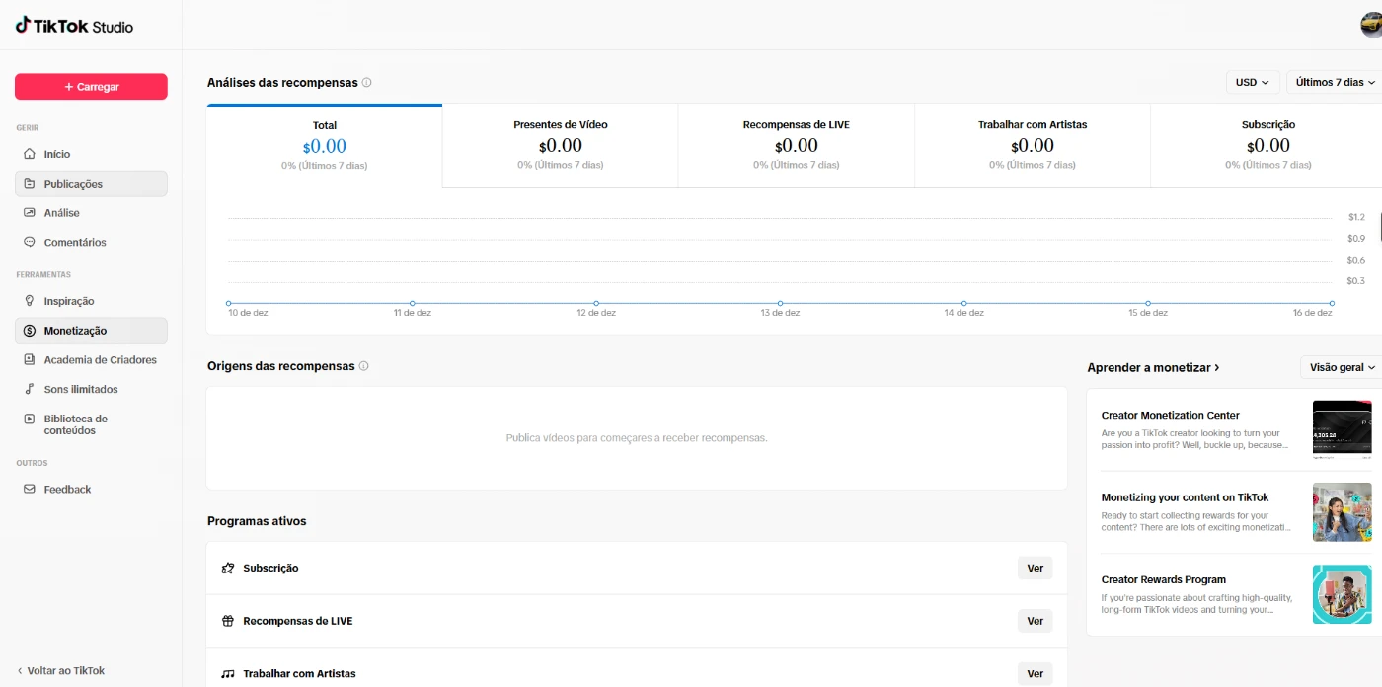
Task: Click info icon beside Análises das recompensas
Action: click(x=367, y=83)
